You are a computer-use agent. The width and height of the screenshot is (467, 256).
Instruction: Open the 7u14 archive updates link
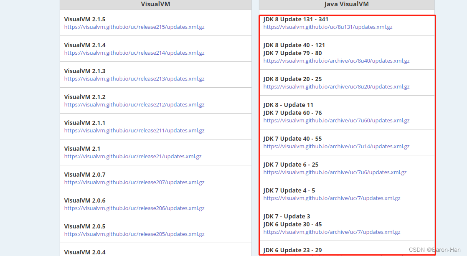coord(336,146)
